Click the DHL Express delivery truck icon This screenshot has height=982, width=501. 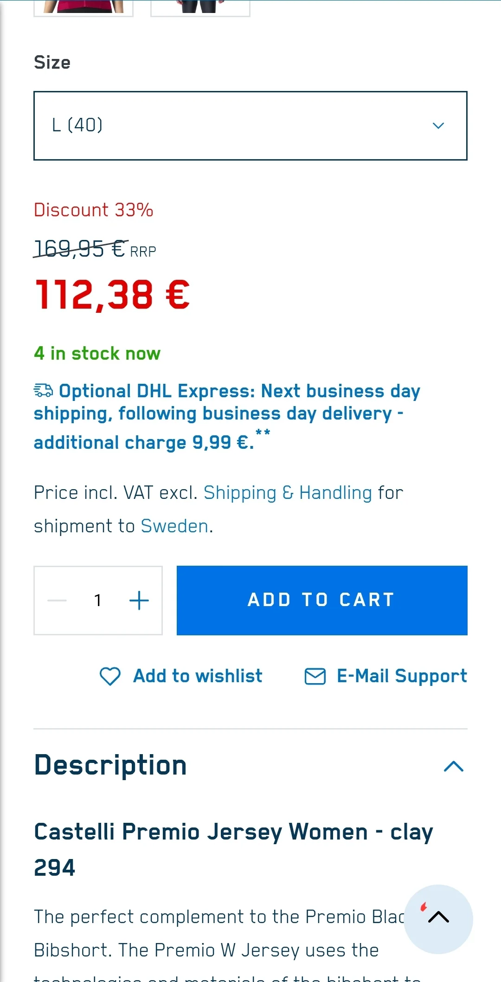pyautogui.click(x=44, y=390)
